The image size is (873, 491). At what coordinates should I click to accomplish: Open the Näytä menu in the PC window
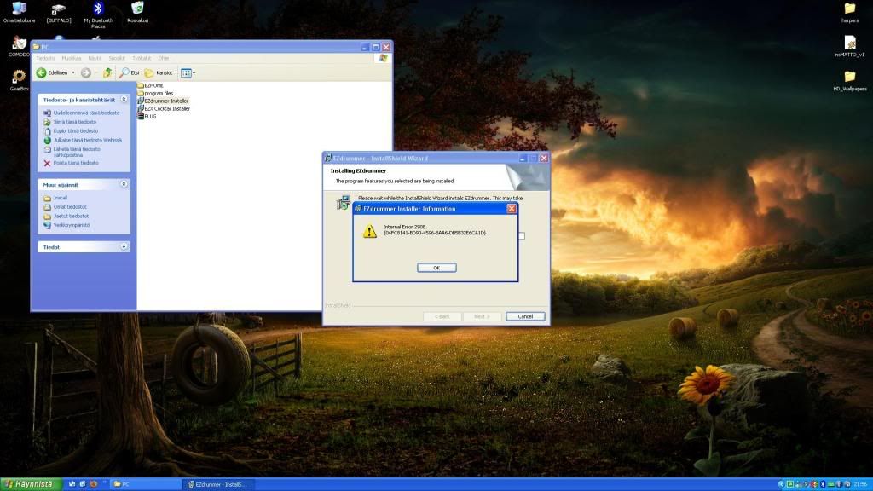[x=95, y=59]
